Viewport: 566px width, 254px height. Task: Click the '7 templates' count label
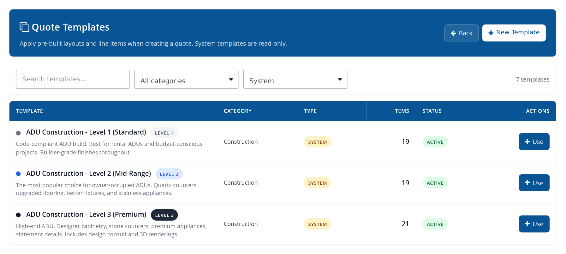click(x=533, y=79)
